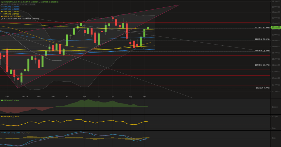The width and height of the screenshot is (281, 147).
Task: Click the CMF 0,0000 scale label
Action: 275,107
